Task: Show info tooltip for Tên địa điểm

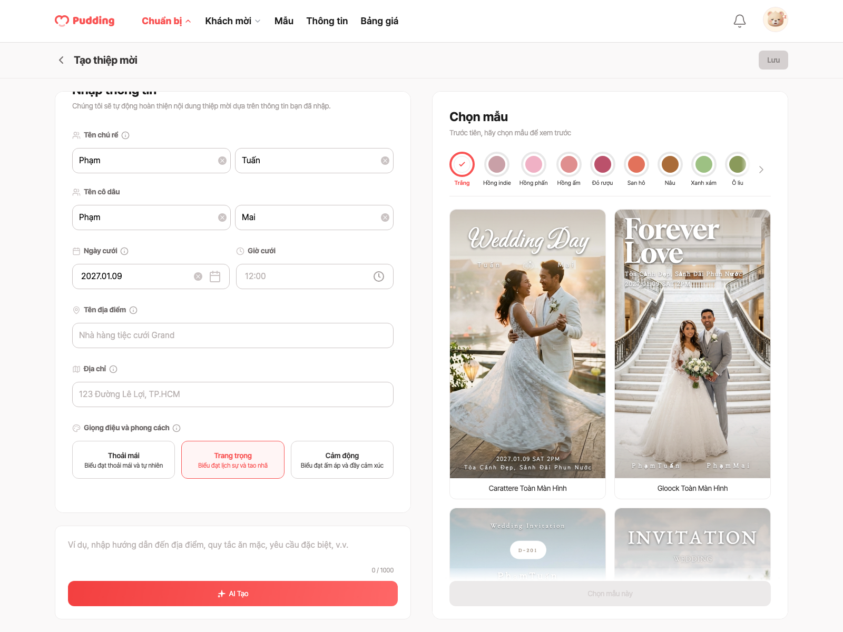Action: [x=133, y=310]
